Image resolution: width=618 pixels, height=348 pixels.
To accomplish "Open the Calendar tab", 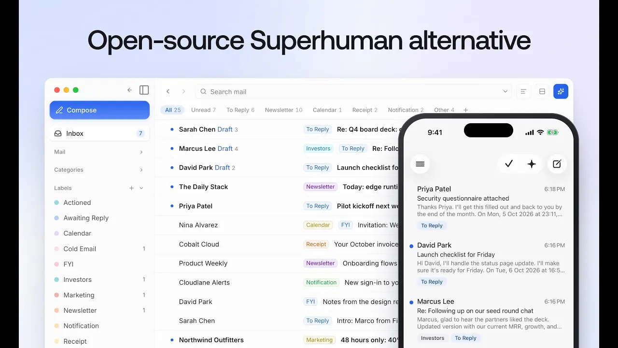I will tap(327, 110).
